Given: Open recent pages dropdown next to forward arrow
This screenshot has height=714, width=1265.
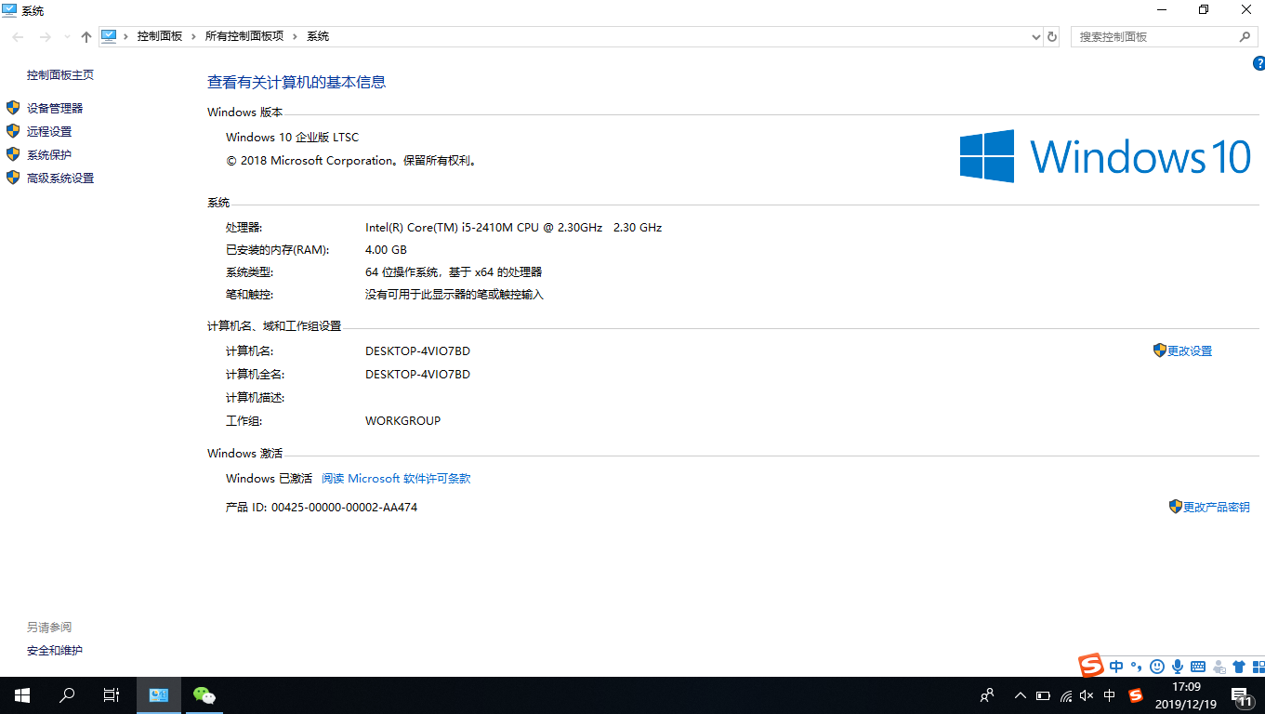Looking at the screenshot, I should [65, 36].
